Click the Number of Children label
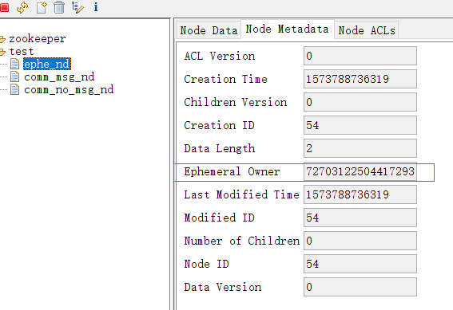 tap(242, 241)
